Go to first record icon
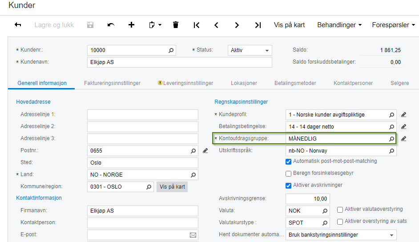The image size is (419, 242). (196, 25)
